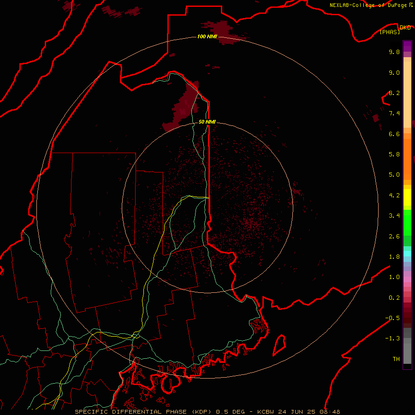The image size is (415, 415).
Task: Click the 3.4 scale value
Action: pos(394,216)
